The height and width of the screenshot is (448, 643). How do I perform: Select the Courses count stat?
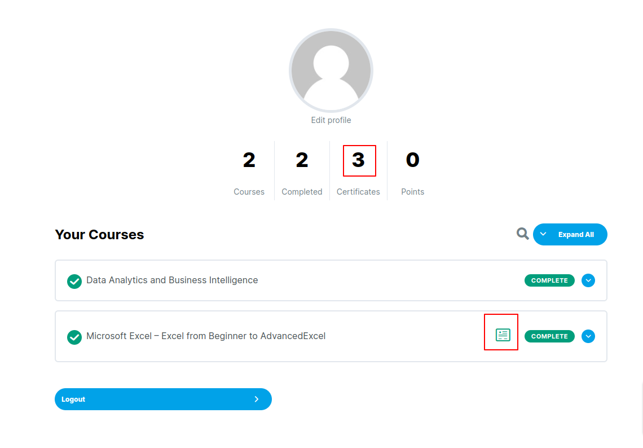pyautogui.click(x=249, y=160)
